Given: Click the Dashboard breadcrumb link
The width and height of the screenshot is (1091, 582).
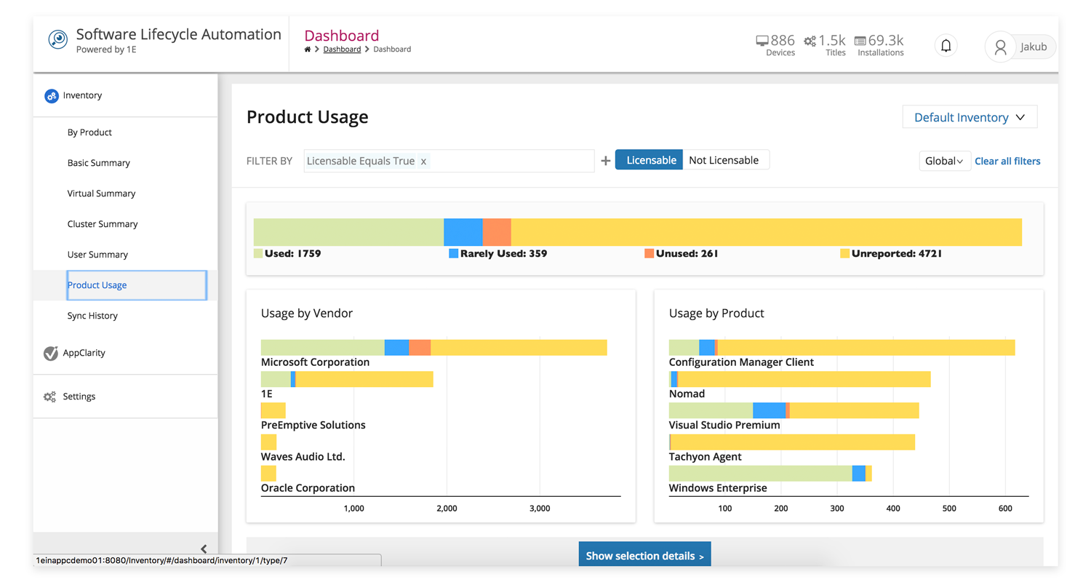Looking at the screenshot, I should click(x=342, y=49).
